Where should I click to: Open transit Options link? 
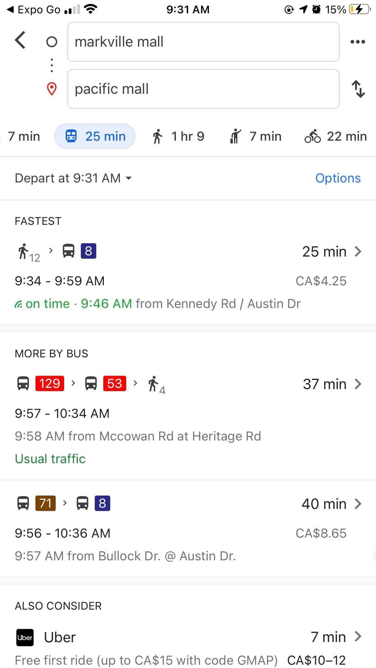click(x=338, y=178)
